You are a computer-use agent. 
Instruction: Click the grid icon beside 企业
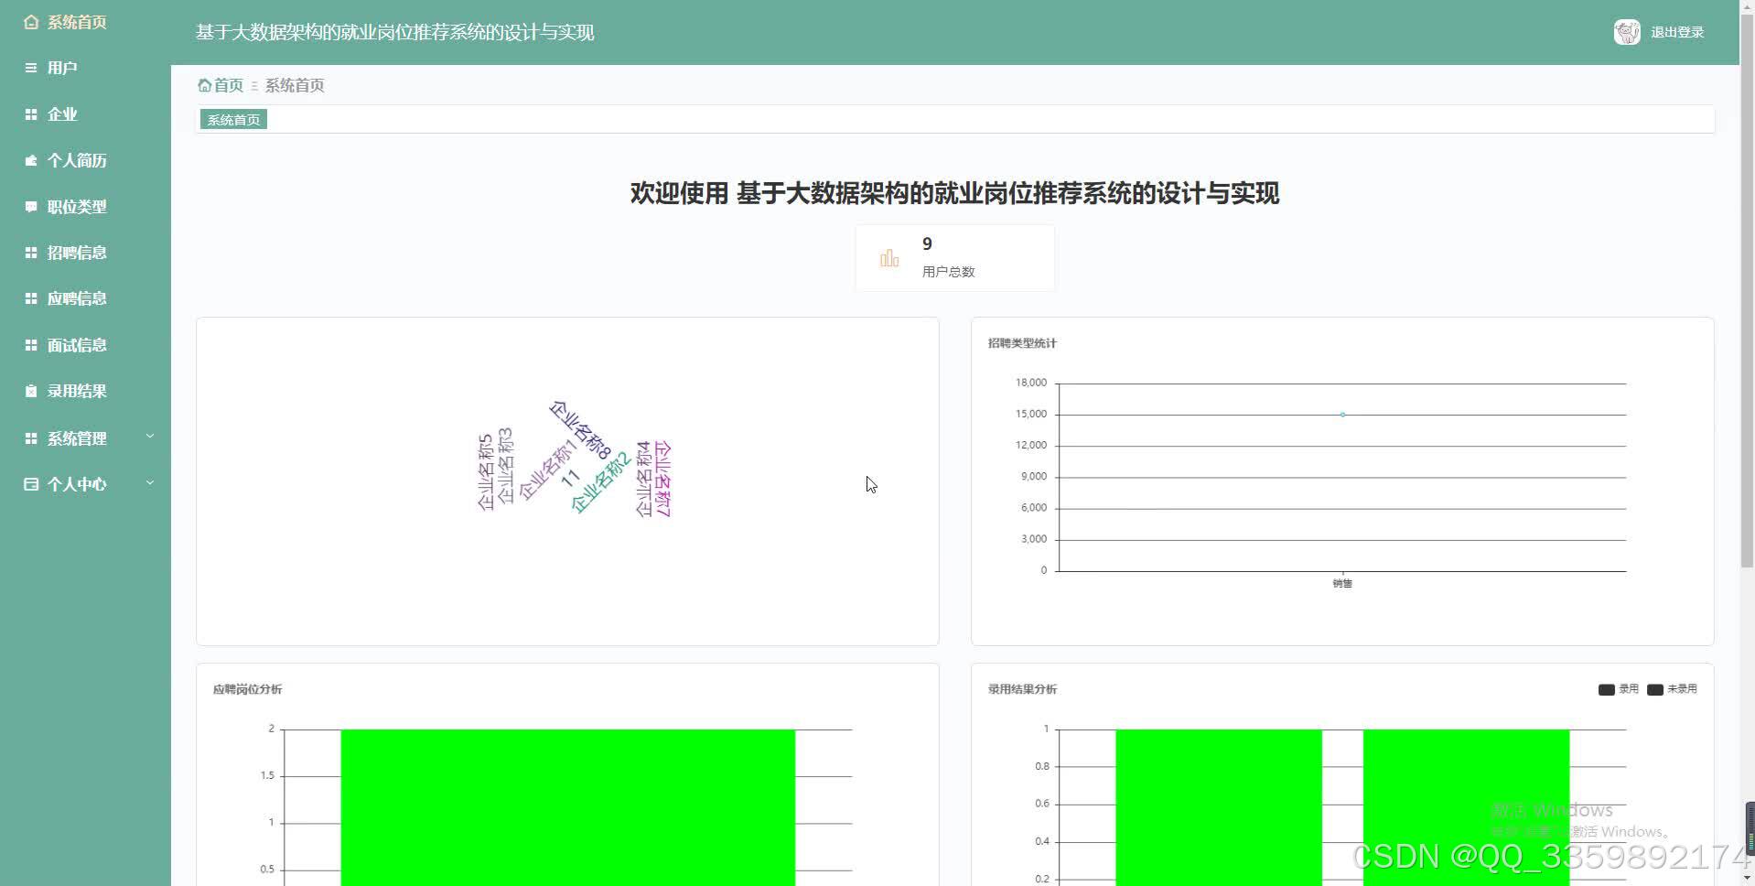(31, 114)
